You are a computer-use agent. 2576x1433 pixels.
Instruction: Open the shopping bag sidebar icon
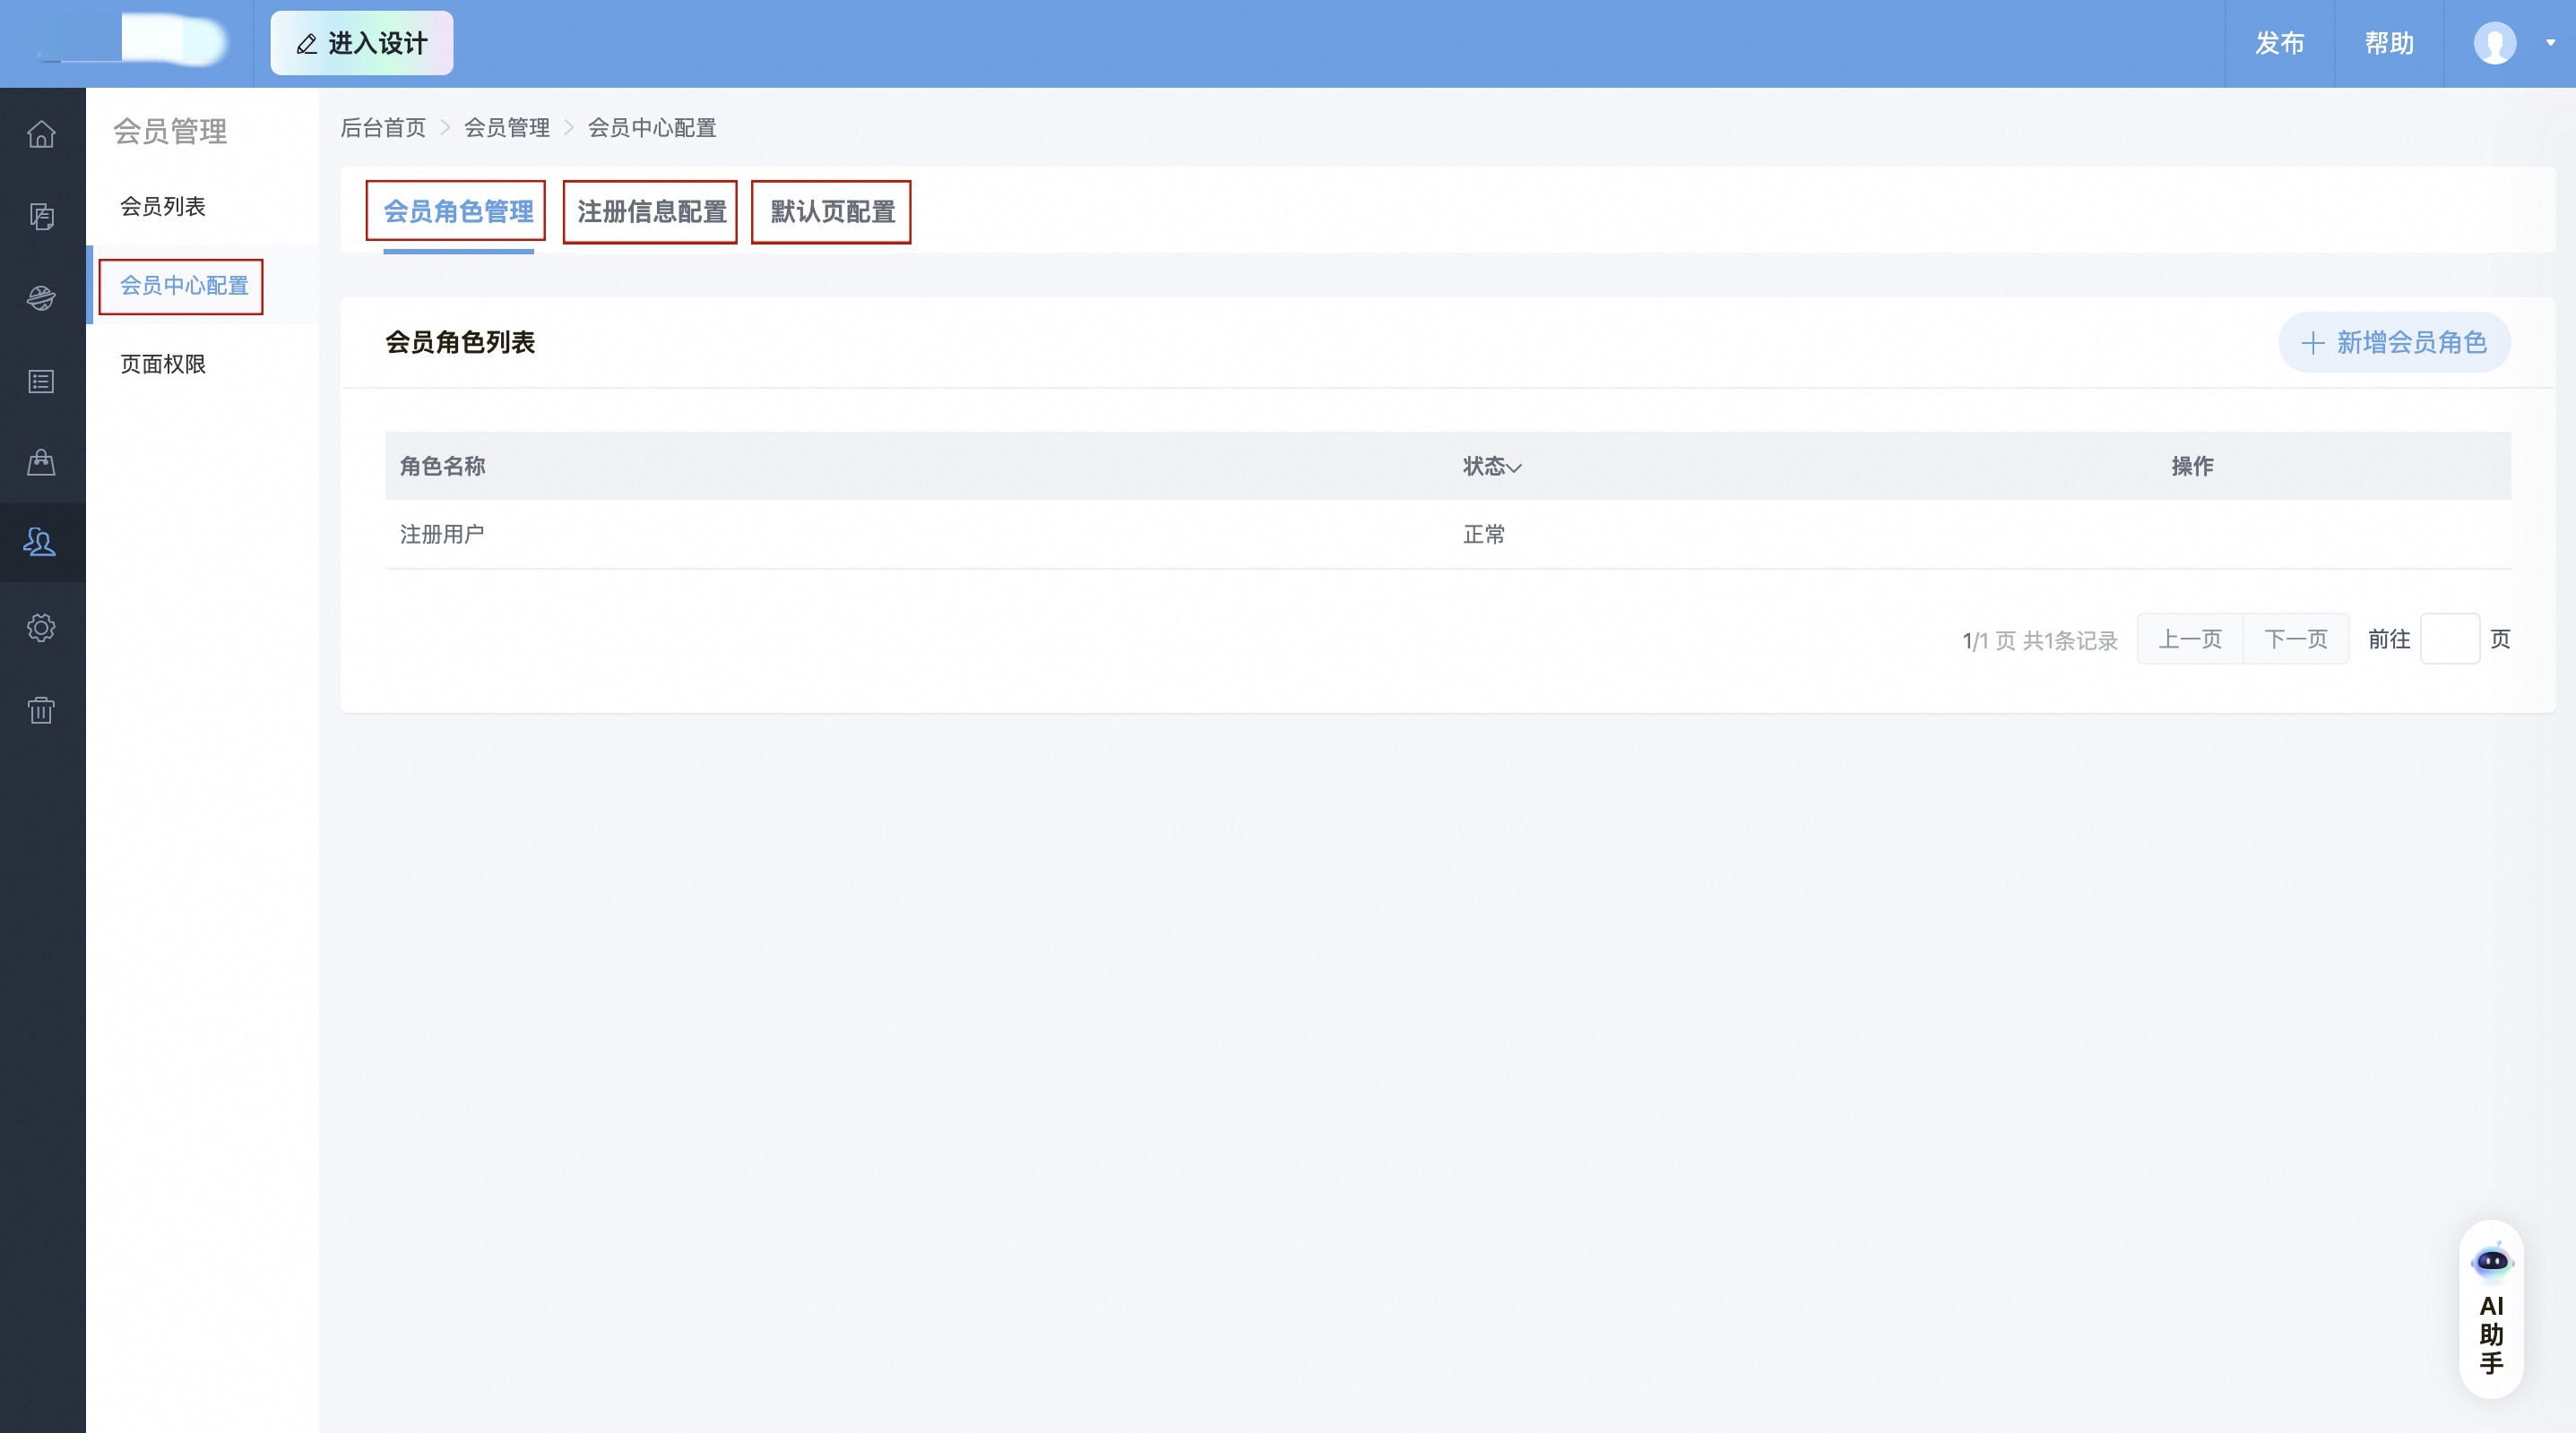(x=41, y=463)
